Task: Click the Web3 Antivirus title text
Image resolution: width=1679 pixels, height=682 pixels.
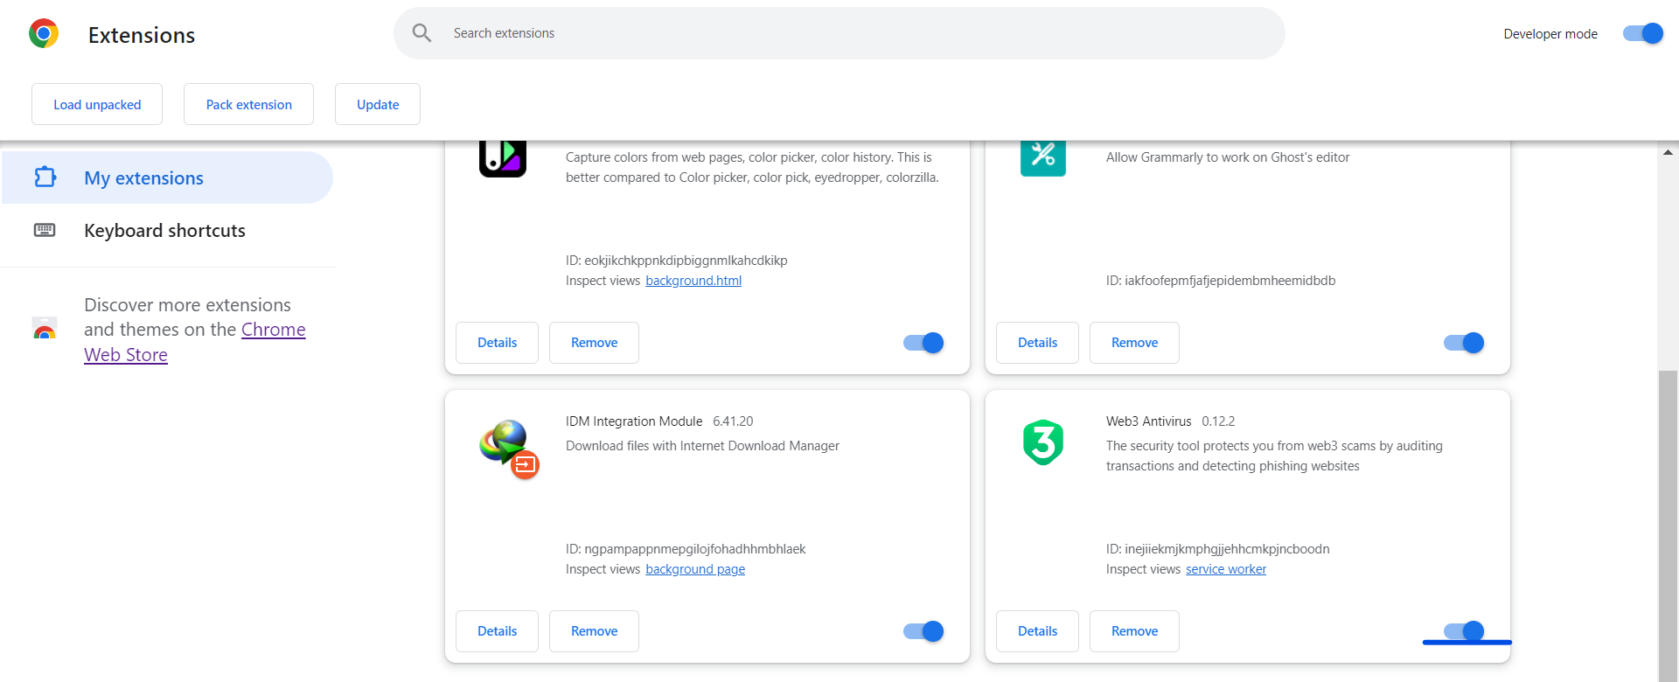Action: click(1148, 421)
